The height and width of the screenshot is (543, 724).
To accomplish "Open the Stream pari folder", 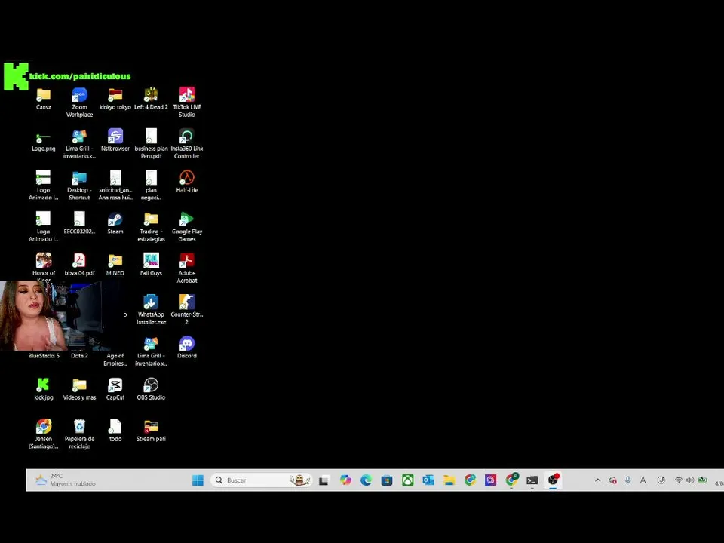I will pos(151,427).
